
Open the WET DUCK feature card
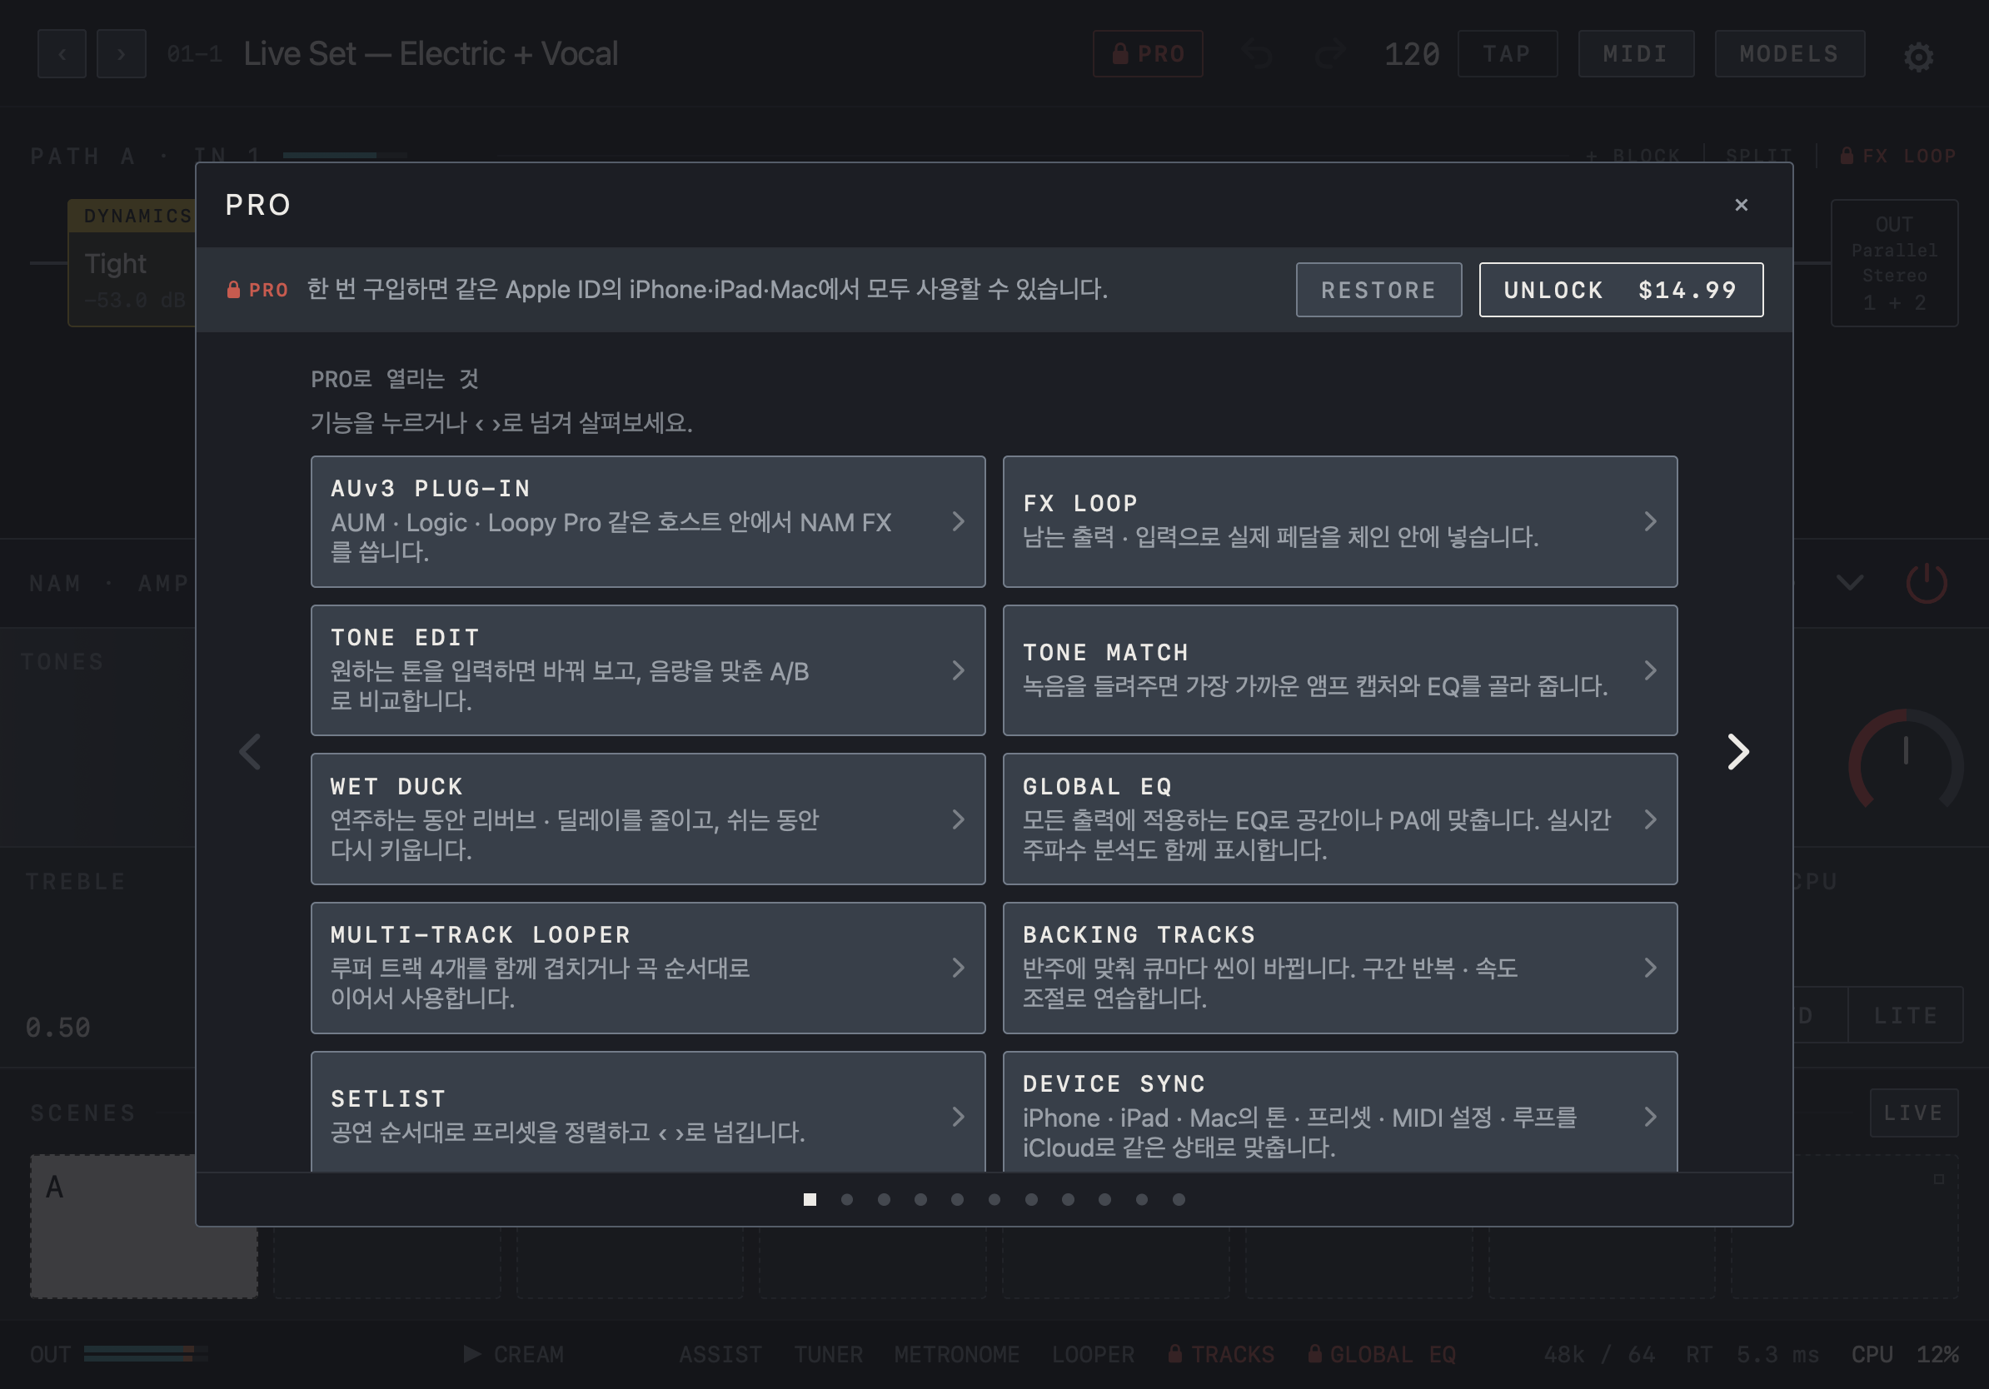(x=648, y=819)
